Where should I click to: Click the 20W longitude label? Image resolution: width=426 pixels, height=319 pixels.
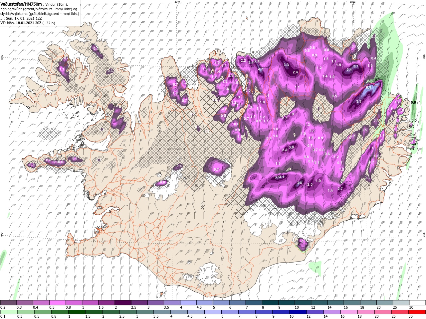click(x=177, y=2)
